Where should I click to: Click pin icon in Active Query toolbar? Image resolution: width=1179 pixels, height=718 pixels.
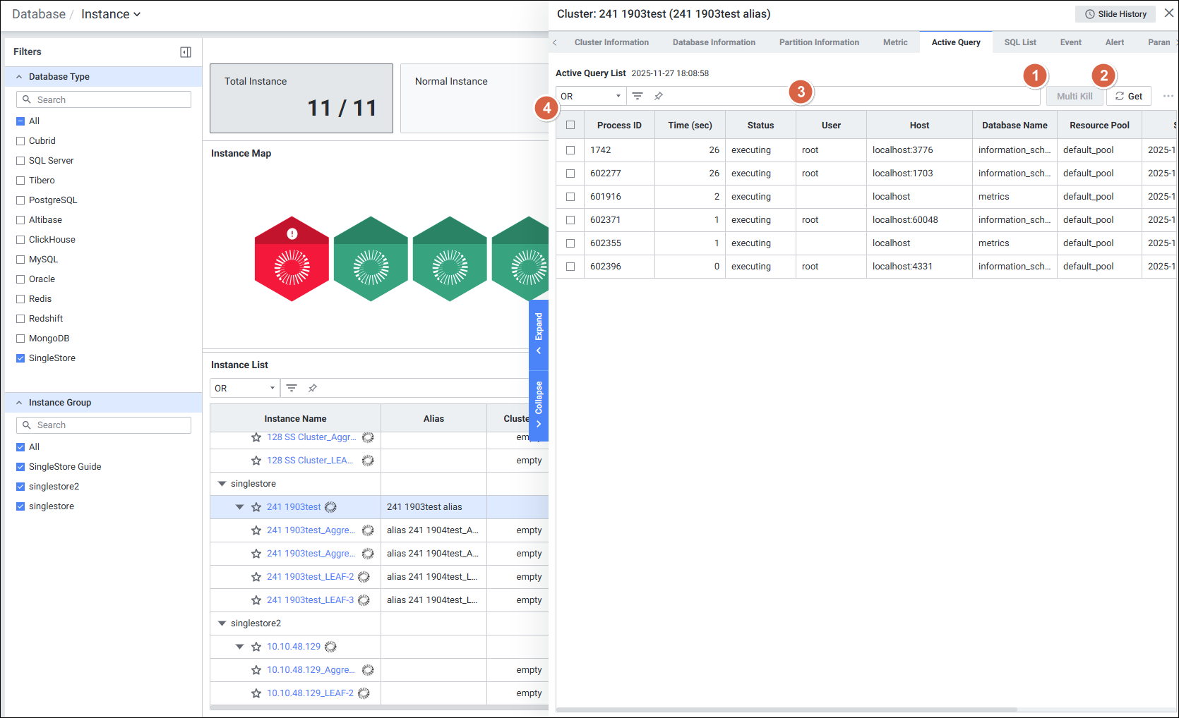tap(659, 96)
